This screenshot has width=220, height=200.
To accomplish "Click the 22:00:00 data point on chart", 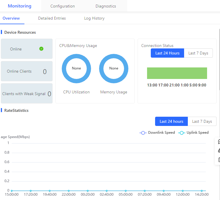I will [x=69, y=191].
